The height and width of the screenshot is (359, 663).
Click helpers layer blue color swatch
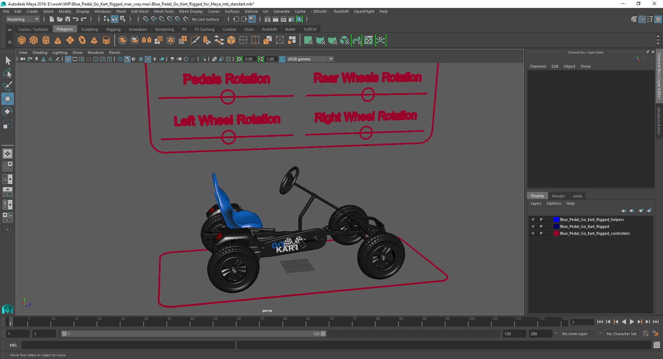click(556, 220)
